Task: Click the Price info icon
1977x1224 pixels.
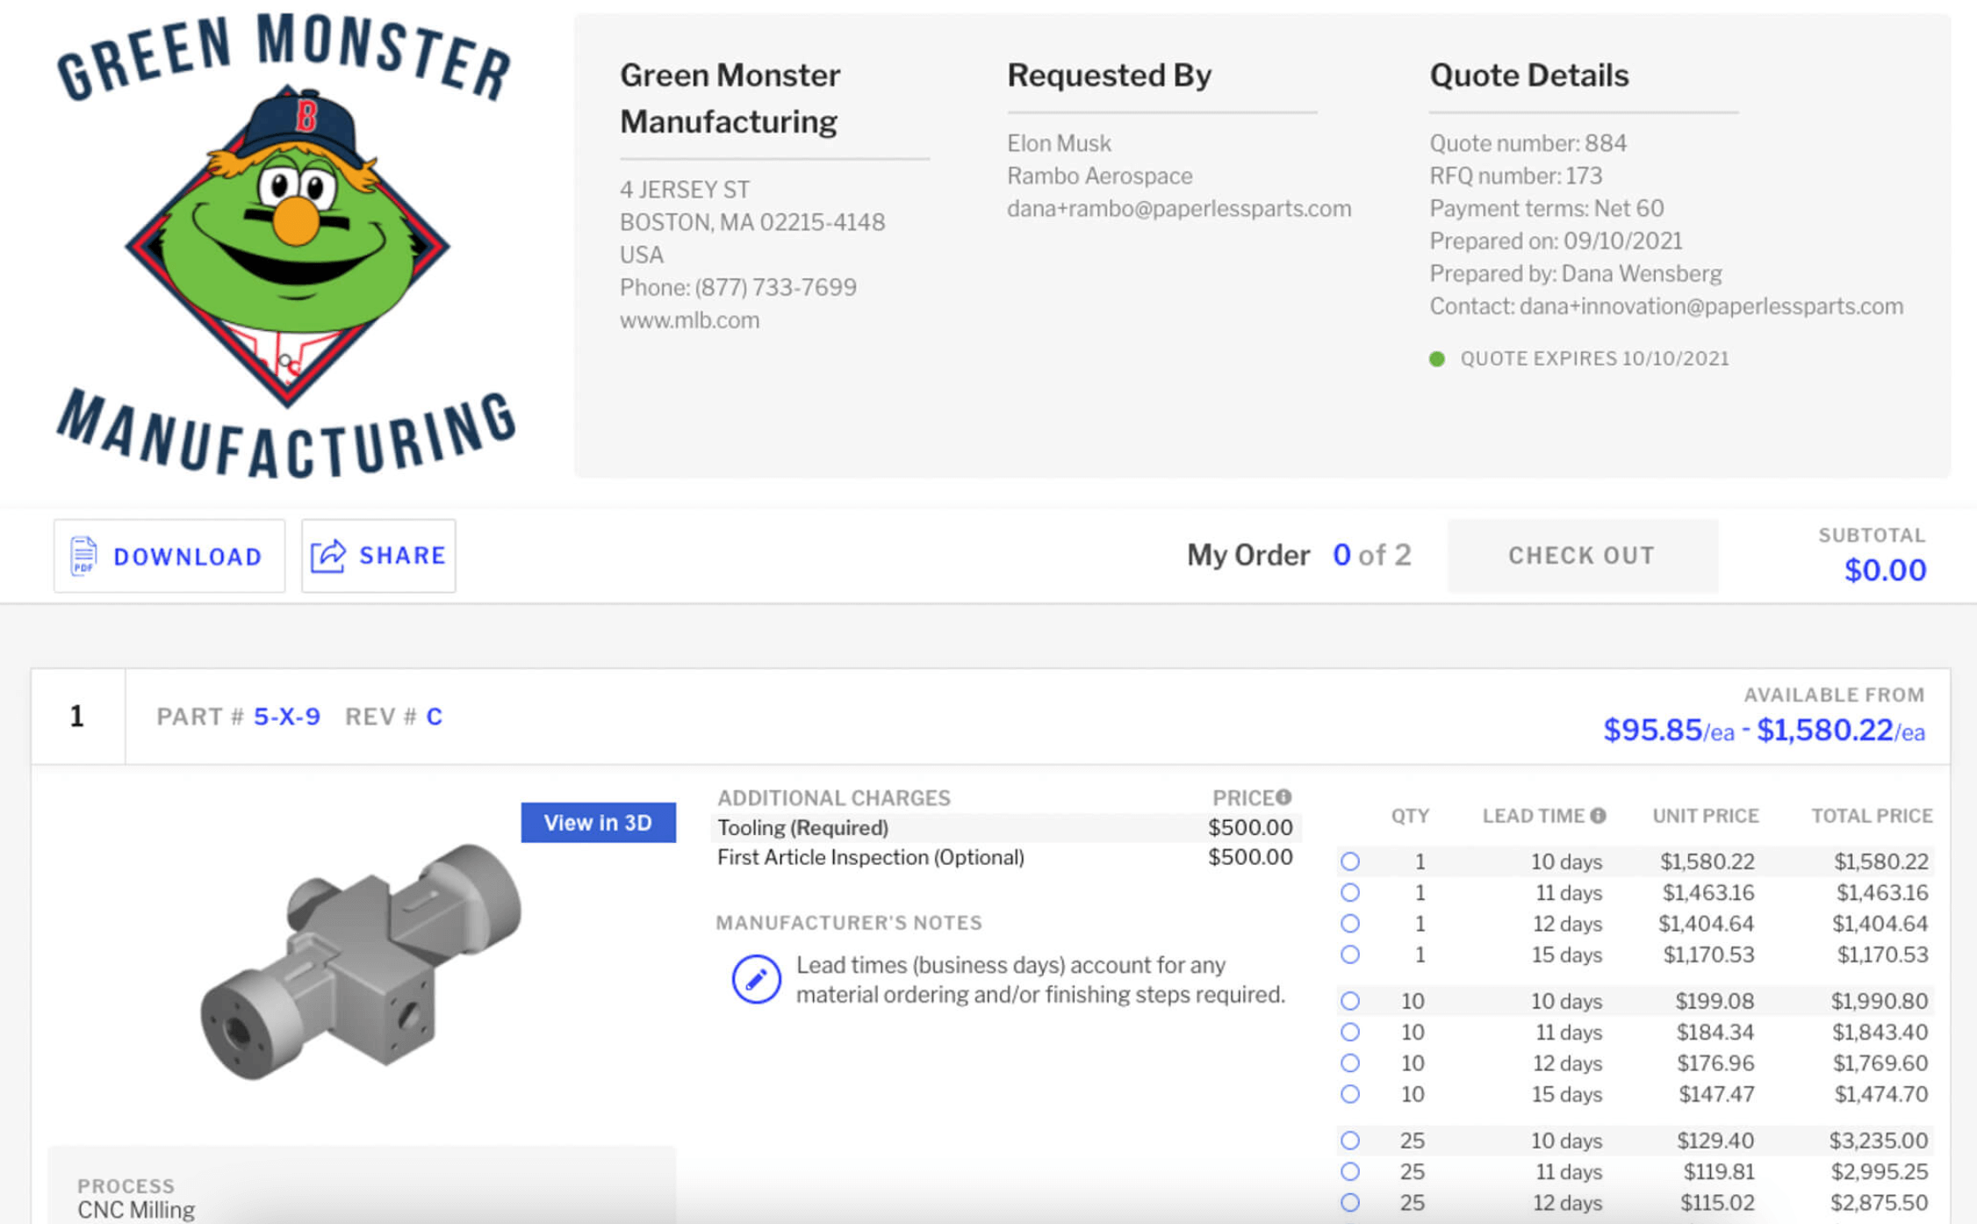Action: [1283, 796]
